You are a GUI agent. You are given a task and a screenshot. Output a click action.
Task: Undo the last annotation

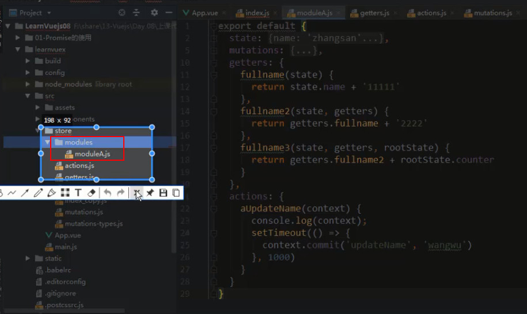pos(107,192)
